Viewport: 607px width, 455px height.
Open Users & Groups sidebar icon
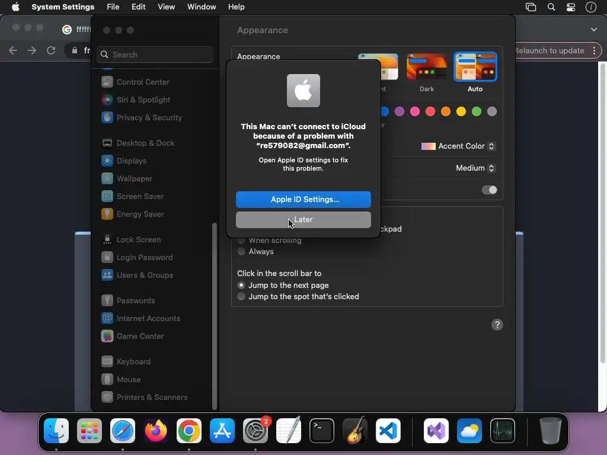(x=107, y=275)
